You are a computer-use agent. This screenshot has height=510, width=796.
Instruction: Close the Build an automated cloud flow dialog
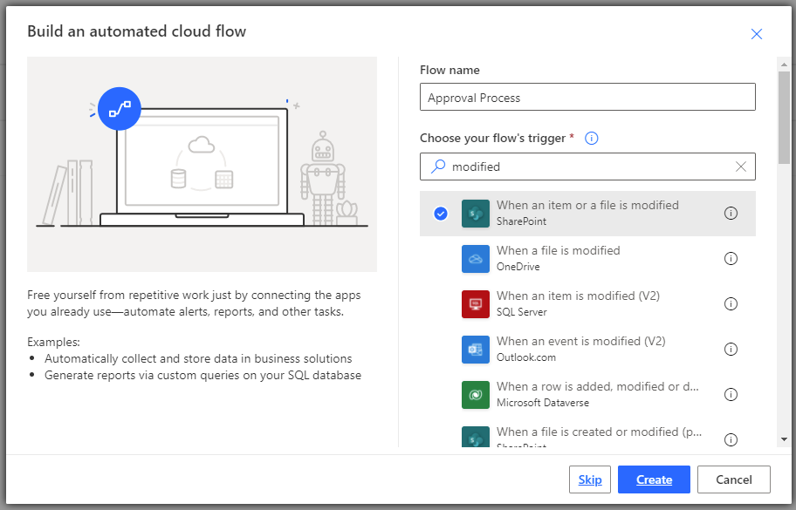pyautogui.click(x=757, y=34)
